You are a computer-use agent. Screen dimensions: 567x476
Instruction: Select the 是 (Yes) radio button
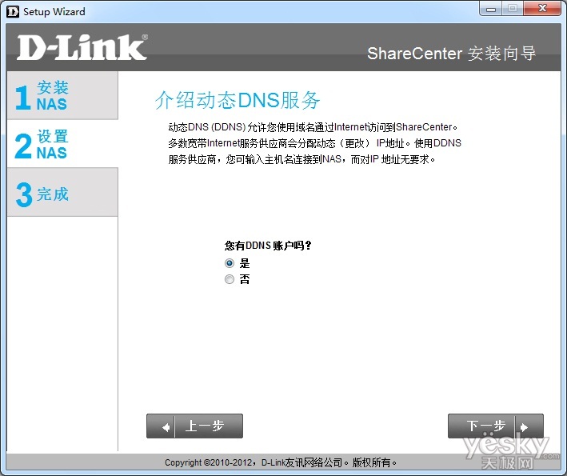pos(230,263)
